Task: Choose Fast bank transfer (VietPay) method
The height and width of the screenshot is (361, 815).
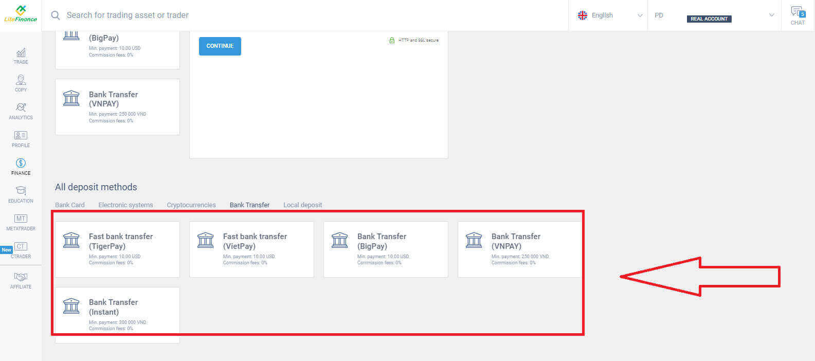Action: [x=251, y=249]
